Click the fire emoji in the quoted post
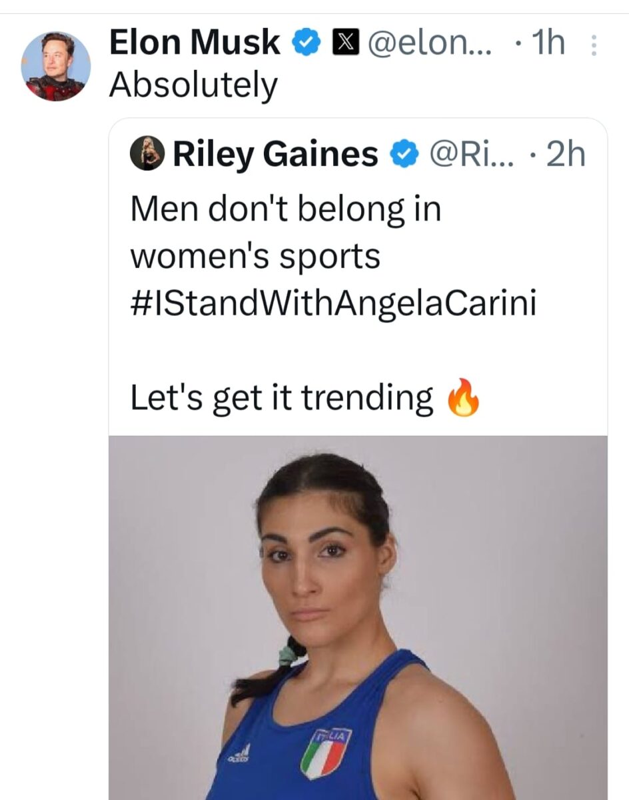 click(x=463, y=399)
